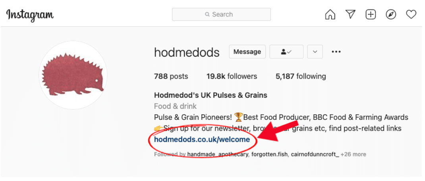Create new post plus icon
The width and height of the screenshot is (425, 181).
tap(371, 14)
